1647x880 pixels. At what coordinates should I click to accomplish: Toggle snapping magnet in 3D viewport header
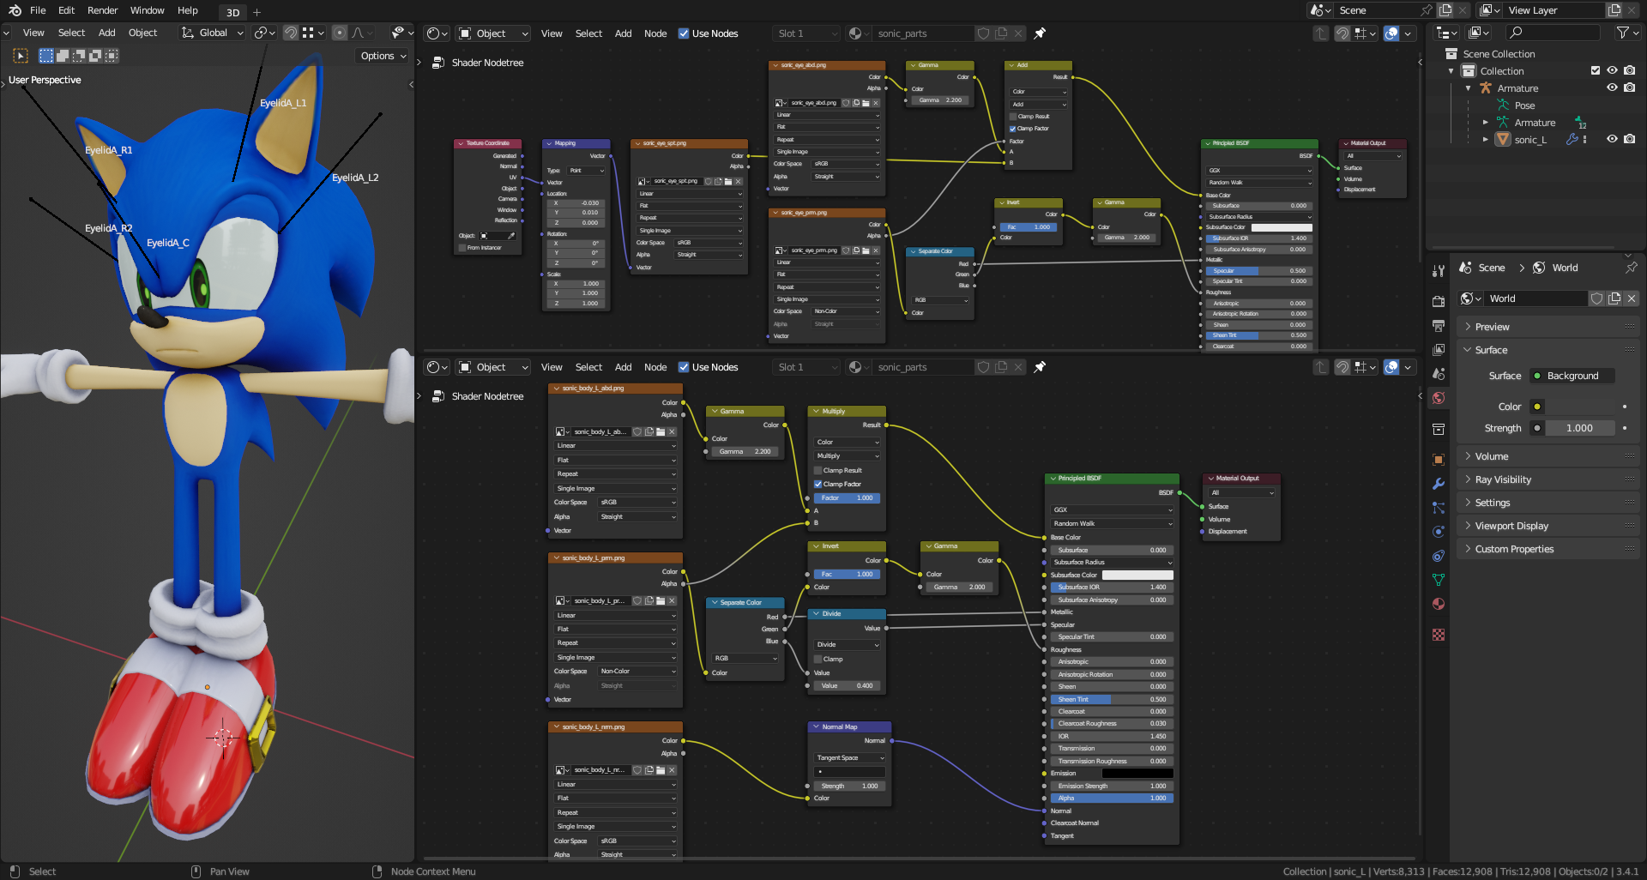pyautogui.click(x=291, y=33)
